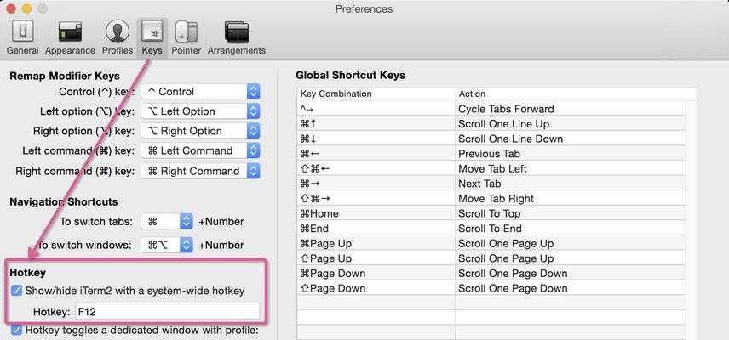Select the Scroll To Top shortcut row
Viewport: 729px width, 340px height.
(x=491, y=213)
